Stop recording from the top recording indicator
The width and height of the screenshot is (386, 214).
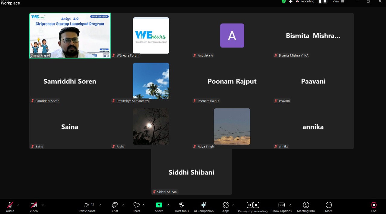tap(325, 2)
